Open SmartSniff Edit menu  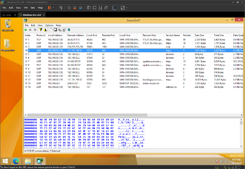coord(33,25)
